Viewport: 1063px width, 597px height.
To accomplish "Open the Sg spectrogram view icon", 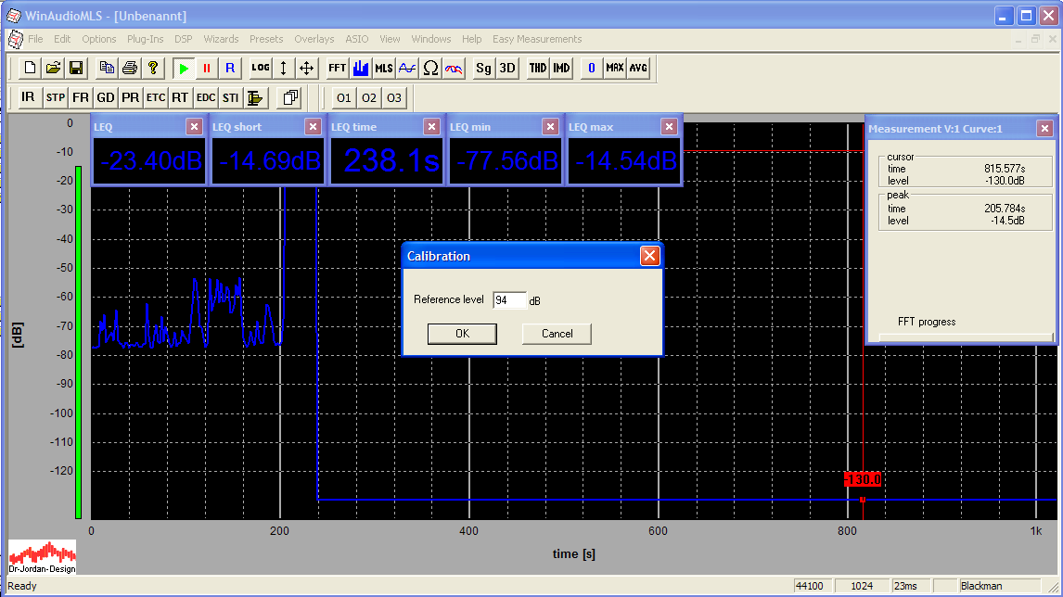I will click(483, 68).
